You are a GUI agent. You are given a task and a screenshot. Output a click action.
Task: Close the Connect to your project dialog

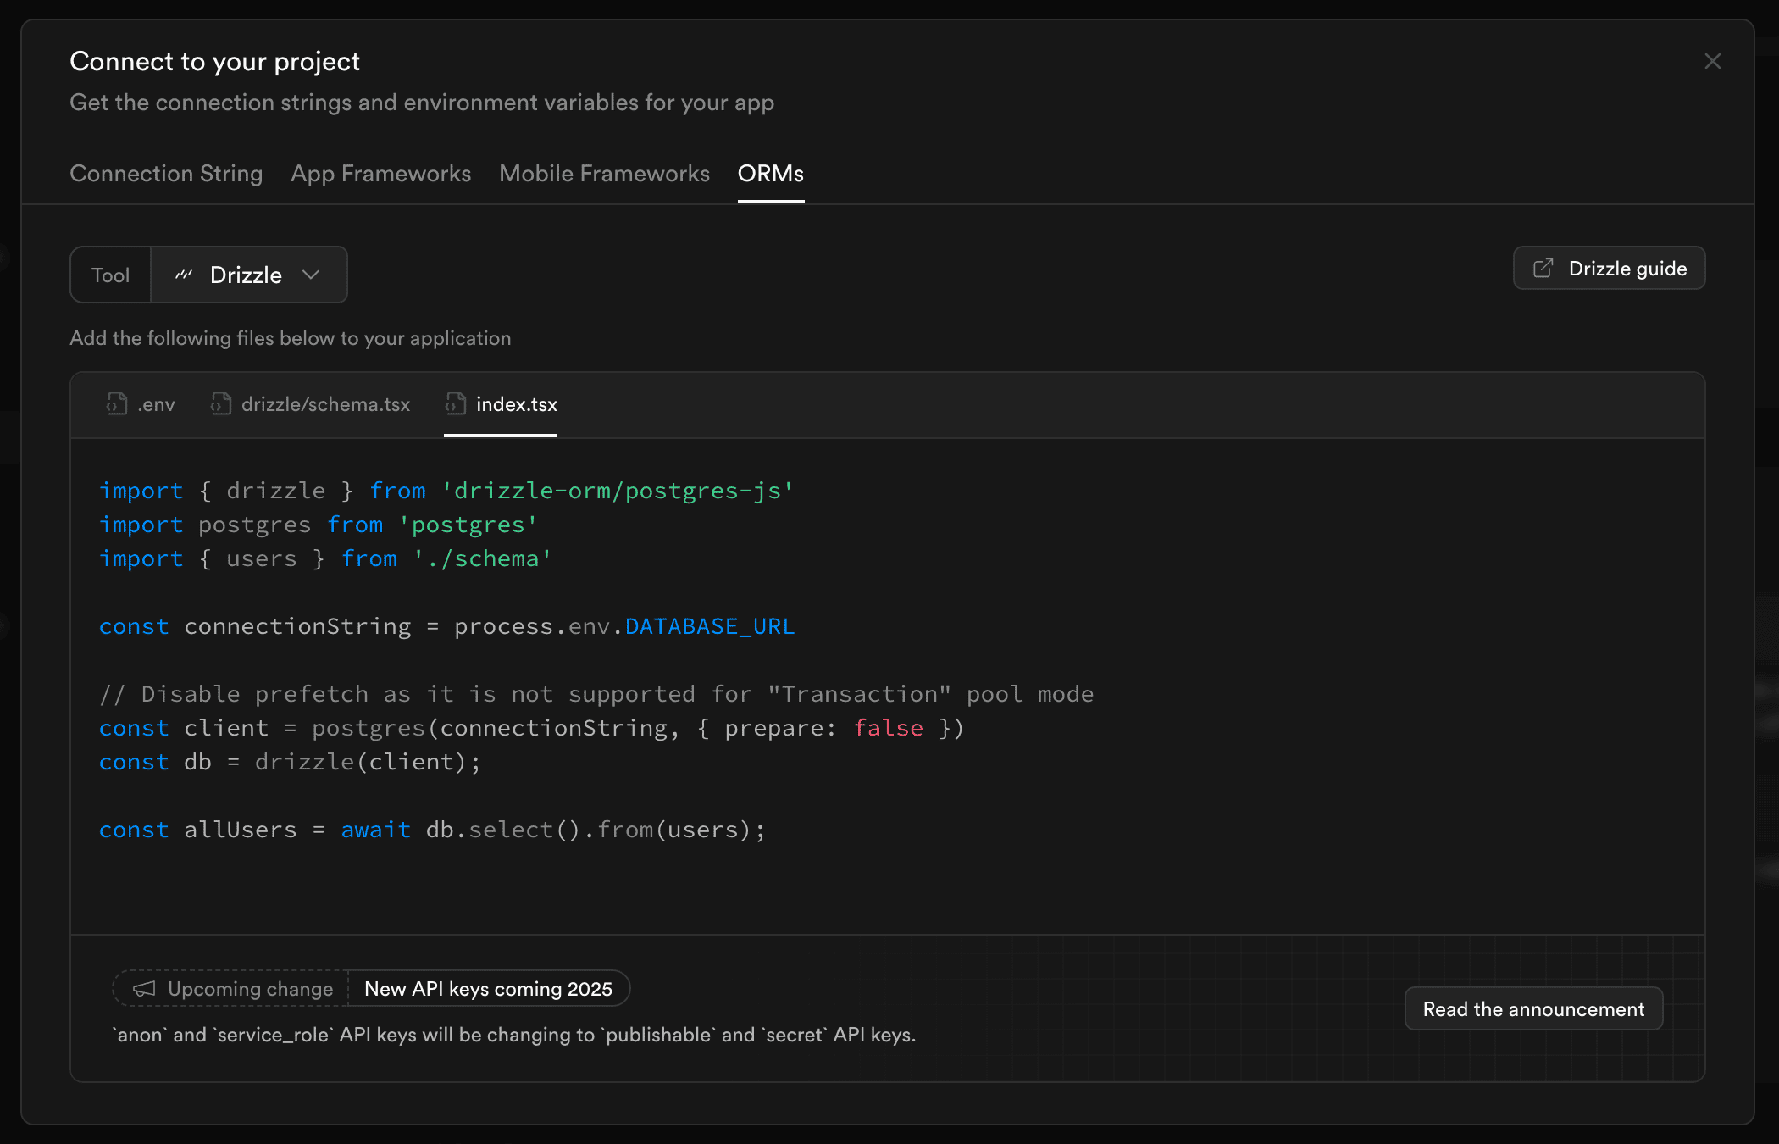point(1712,61)
